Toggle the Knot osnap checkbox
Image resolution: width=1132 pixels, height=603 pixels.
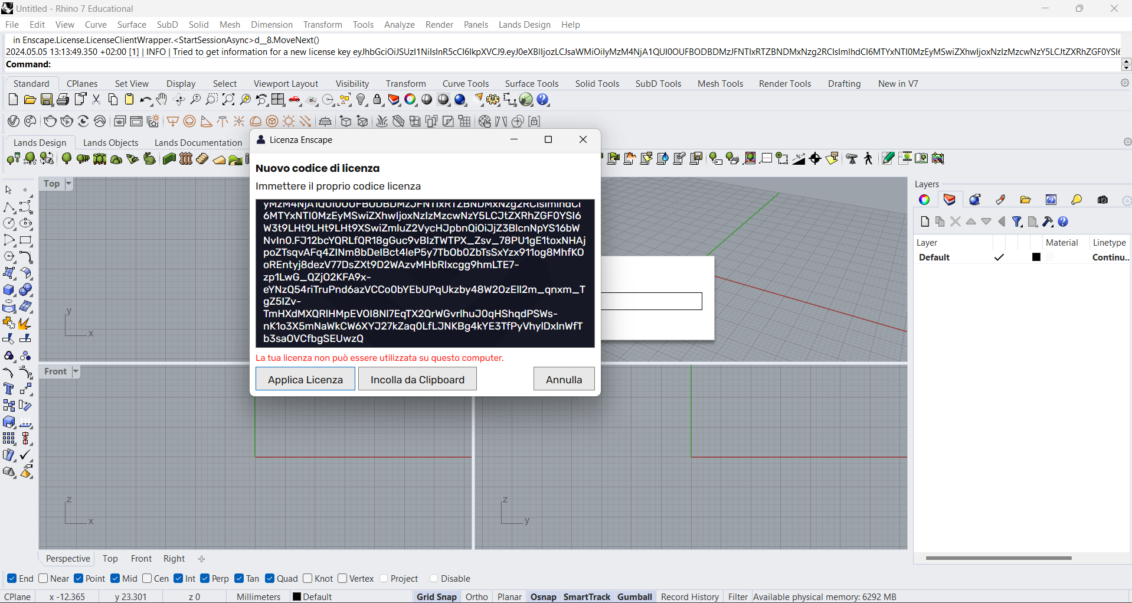(307, 578)
